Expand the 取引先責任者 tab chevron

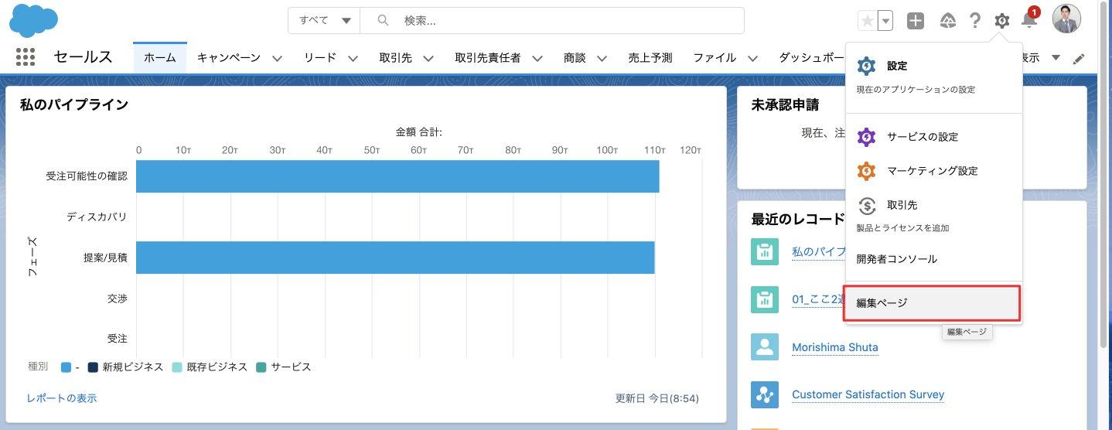537,58
